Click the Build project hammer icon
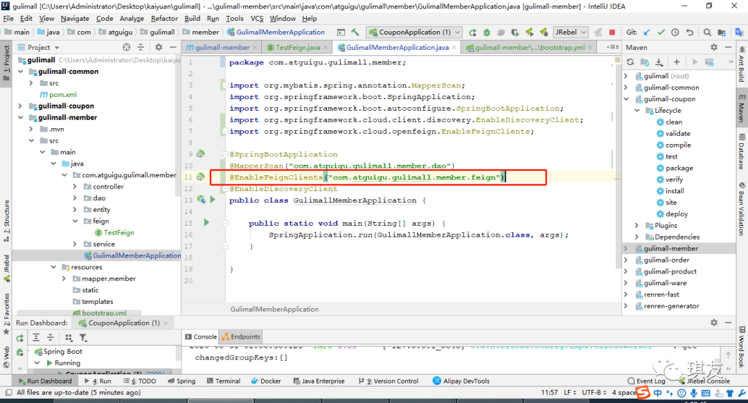This screenshot has height=403, width=748. [355, 32]
